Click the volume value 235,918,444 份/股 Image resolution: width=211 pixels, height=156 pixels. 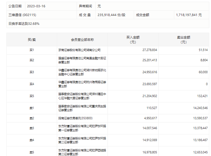[111, 15]
